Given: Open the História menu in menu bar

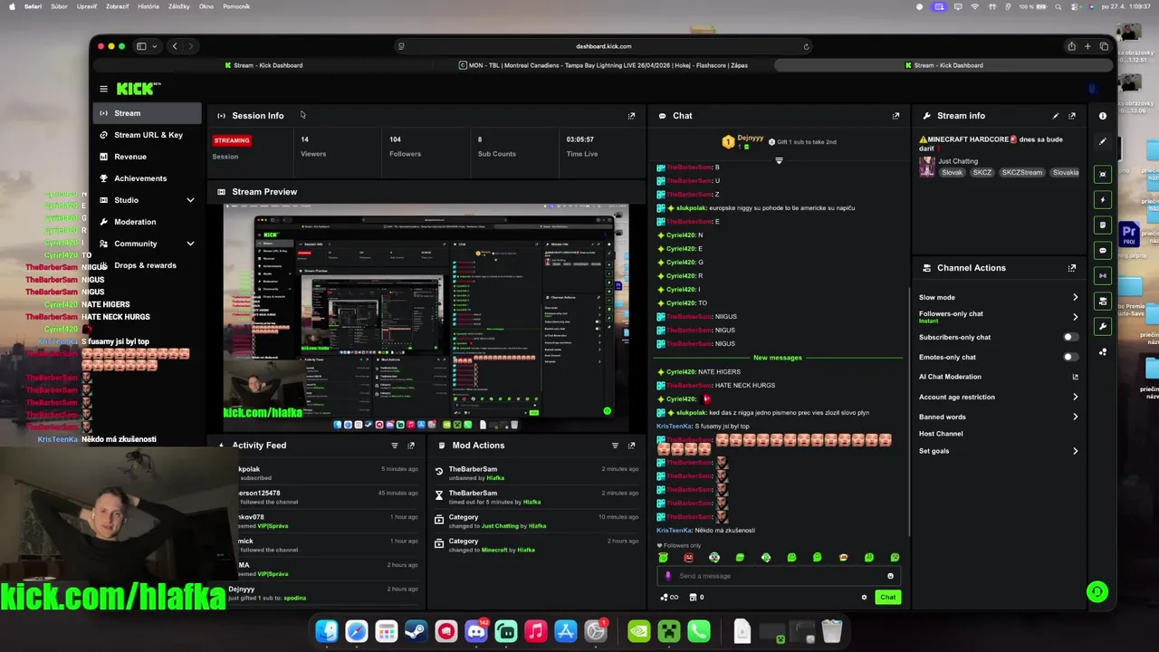Looking at the screenshot, I should 148,6.
